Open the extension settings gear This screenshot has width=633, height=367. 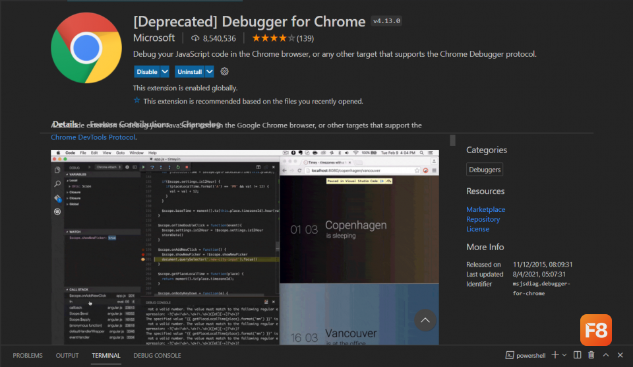coord(224,71)
